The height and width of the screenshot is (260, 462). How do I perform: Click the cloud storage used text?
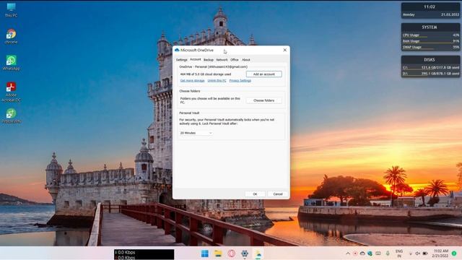tap(205, 74)
